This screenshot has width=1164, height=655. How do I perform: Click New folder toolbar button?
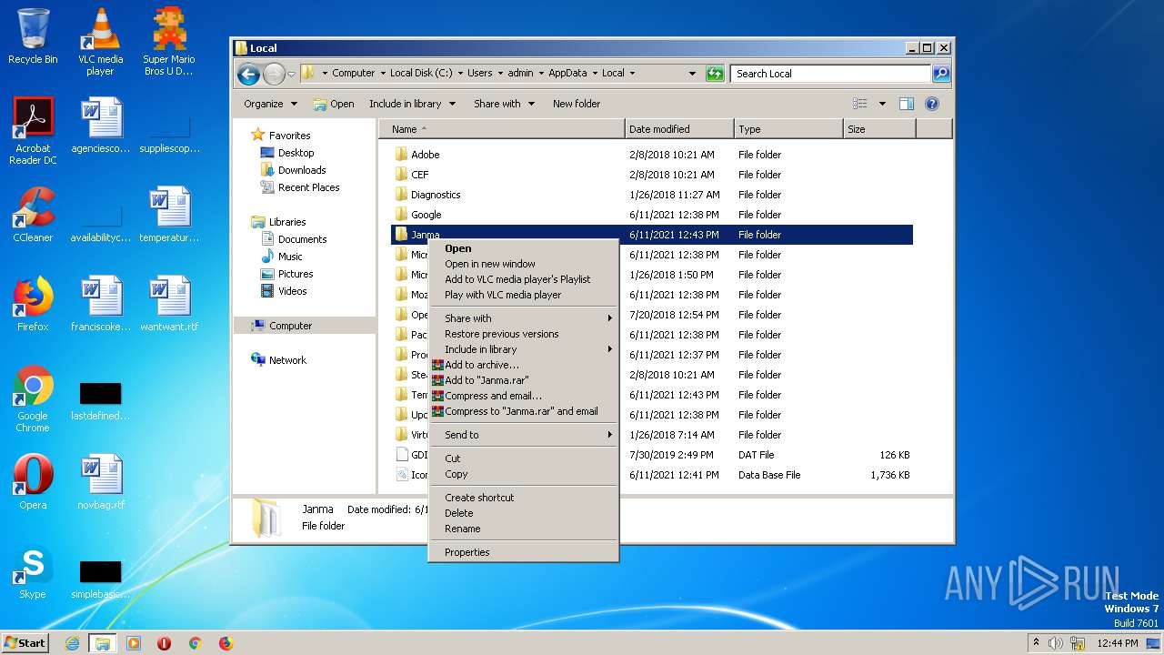[x=577, y=104]
